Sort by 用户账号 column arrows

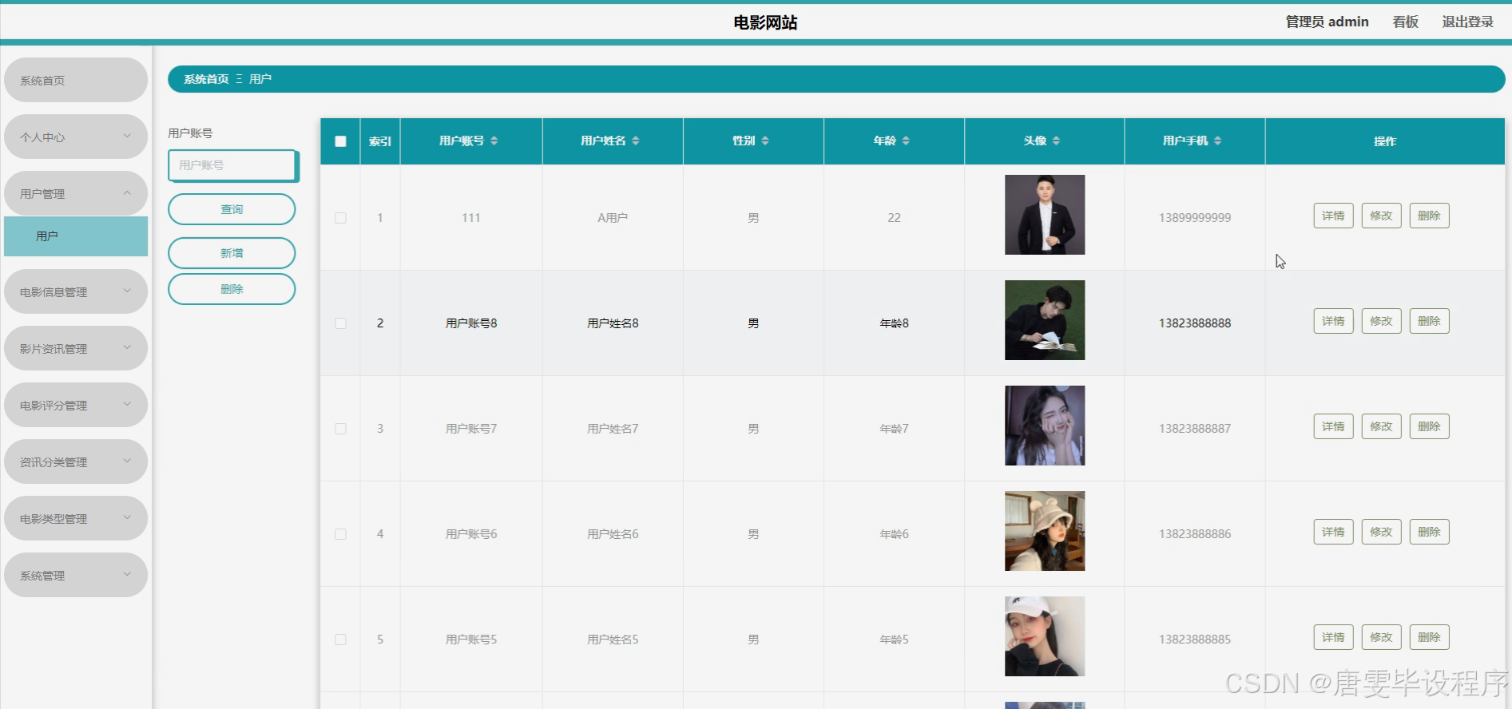[x=494, y=141]
